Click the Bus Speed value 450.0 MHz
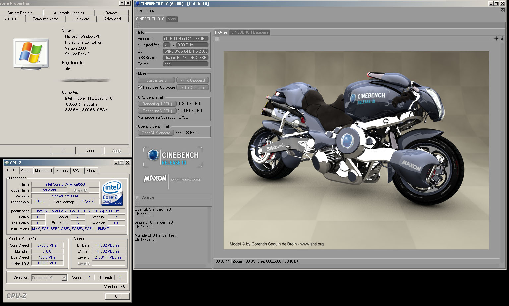 pos(47,257)
